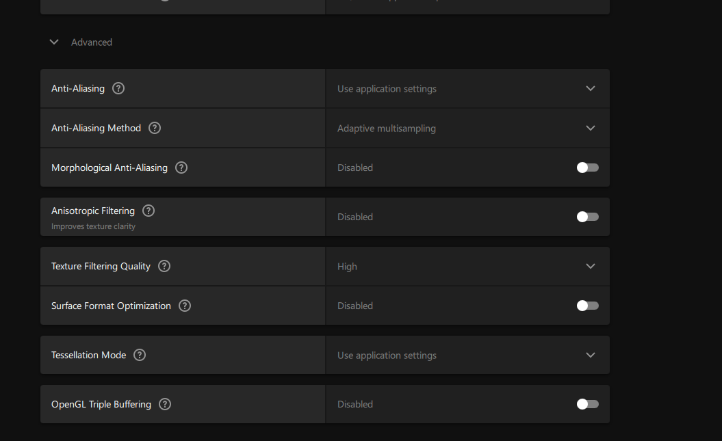Click the Anisotropic Filtering help icon

click(149, 211)
